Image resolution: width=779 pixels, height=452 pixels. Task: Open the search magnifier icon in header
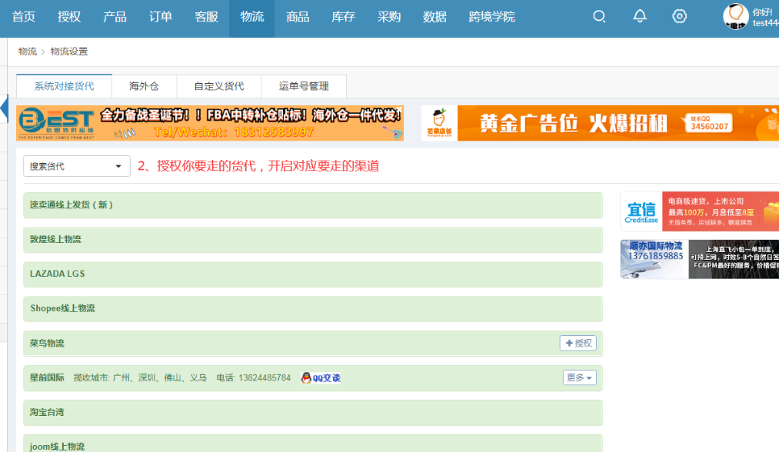coord(599,16)
